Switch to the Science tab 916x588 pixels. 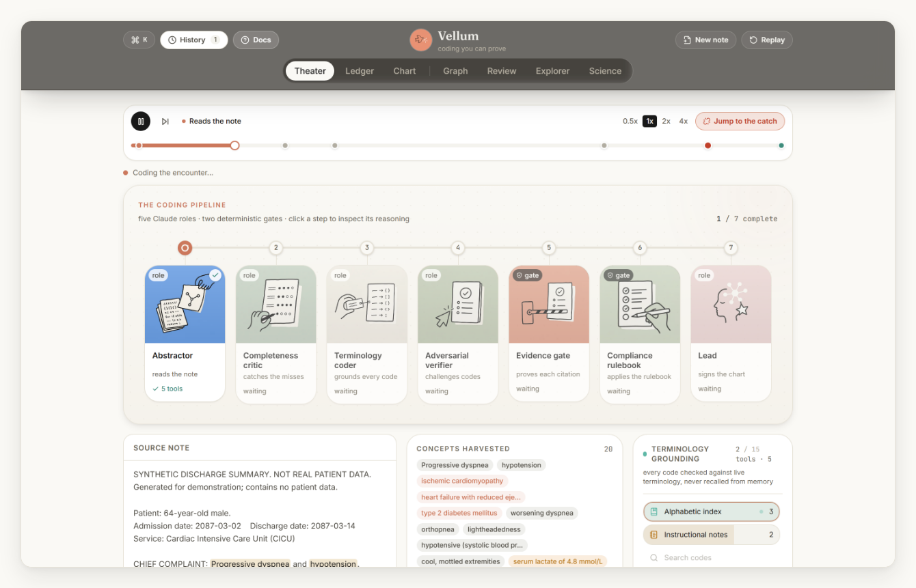tap(606, 71)
